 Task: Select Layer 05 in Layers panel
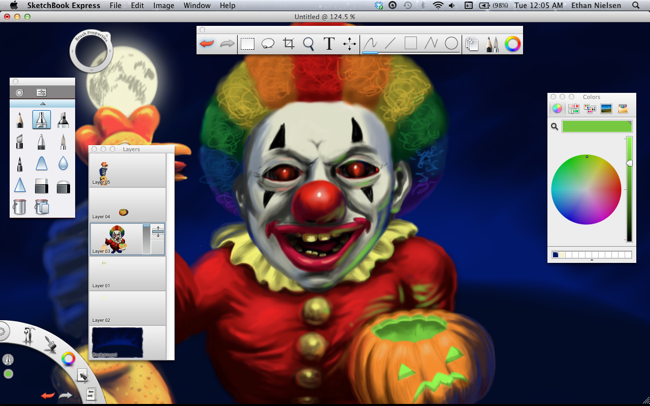[x=127, y=170]
